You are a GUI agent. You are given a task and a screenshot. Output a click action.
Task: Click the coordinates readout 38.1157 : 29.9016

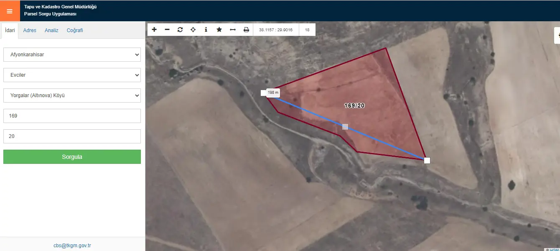[276, 30]
